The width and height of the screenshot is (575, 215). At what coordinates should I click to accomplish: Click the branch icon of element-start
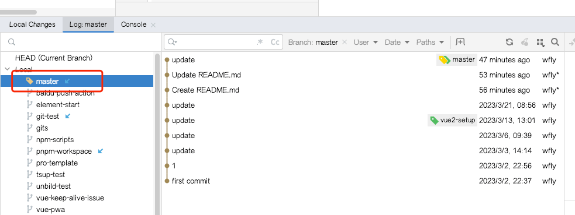pyautogui.click(x=30, y=104)
